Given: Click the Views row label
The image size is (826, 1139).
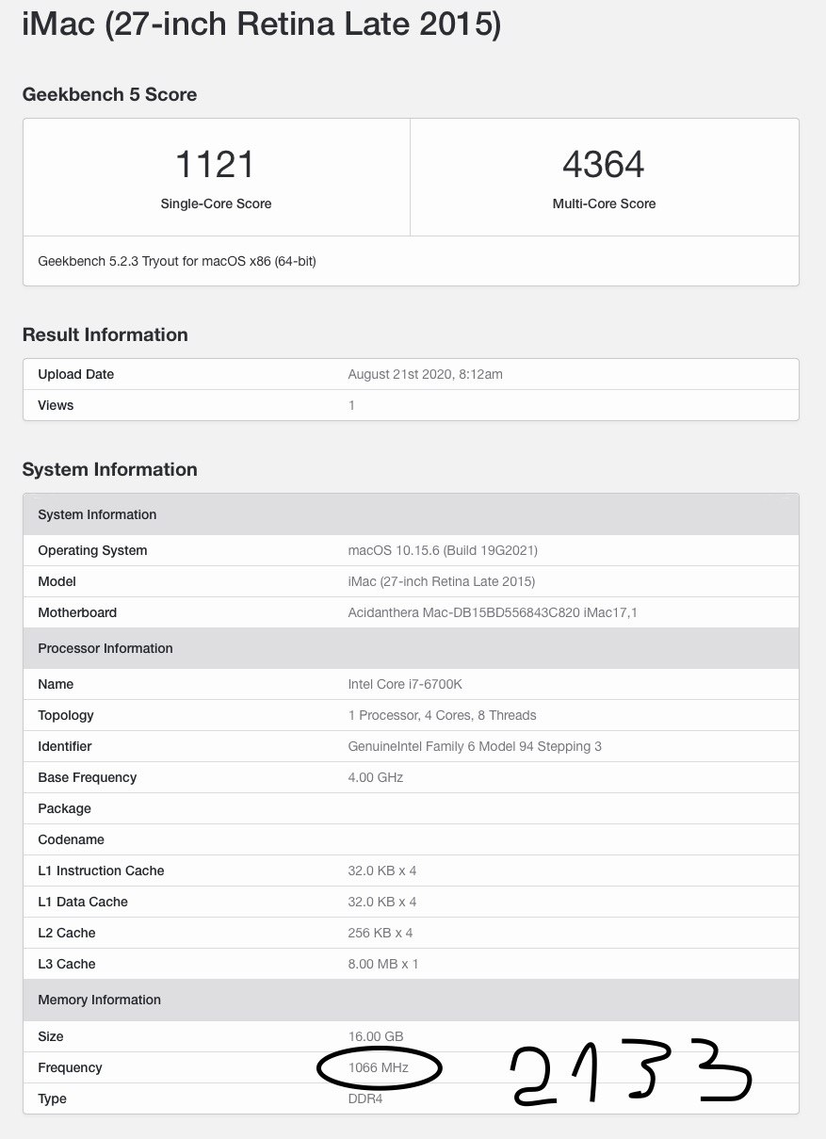Looking at the screenshot, I should [x=56, y=405].
